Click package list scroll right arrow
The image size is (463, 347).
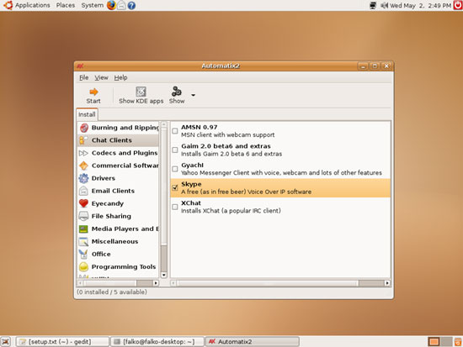tap(387, 283)
